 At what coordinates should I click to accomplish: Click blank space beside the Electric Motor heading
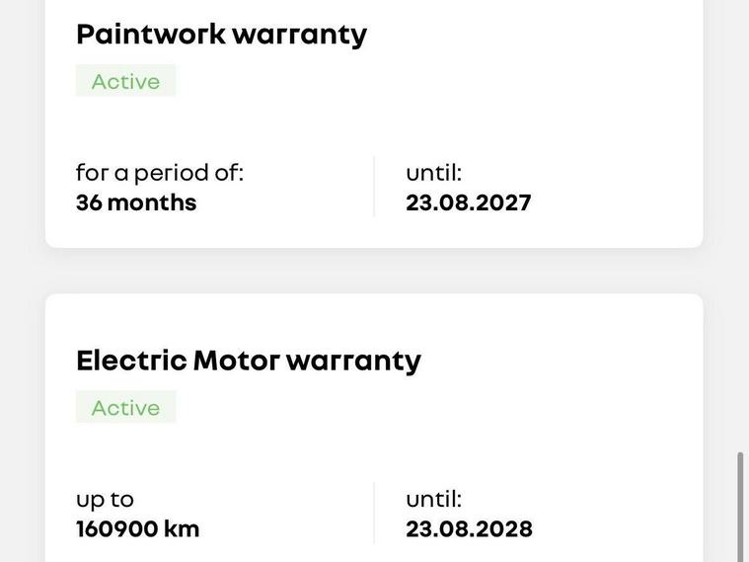(x=562, y=361)
